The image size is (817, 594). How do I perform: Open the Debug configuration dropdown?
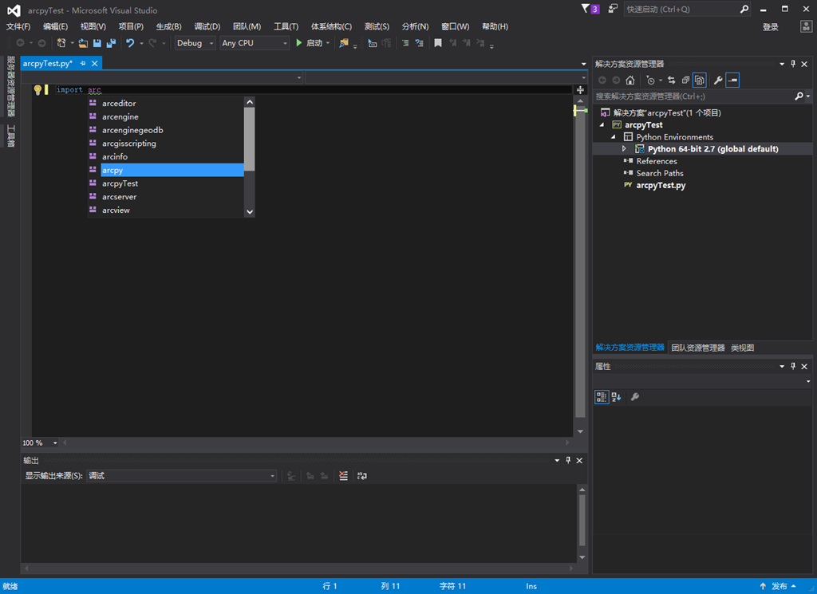(x=195, y=43)
